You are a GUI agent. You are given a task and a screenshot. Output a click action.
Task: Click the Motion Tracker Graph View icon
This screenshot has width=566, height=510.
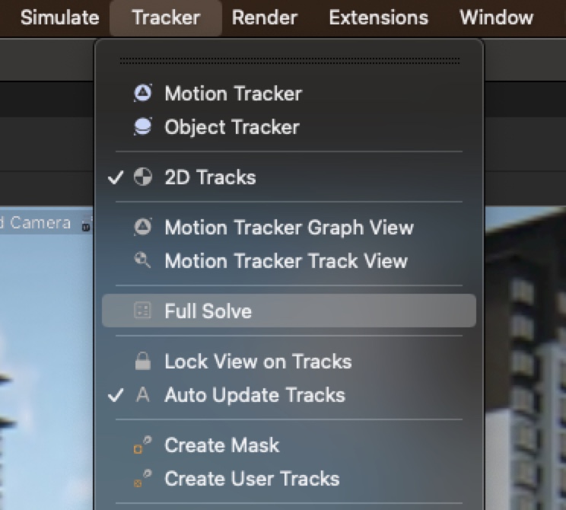142,228
